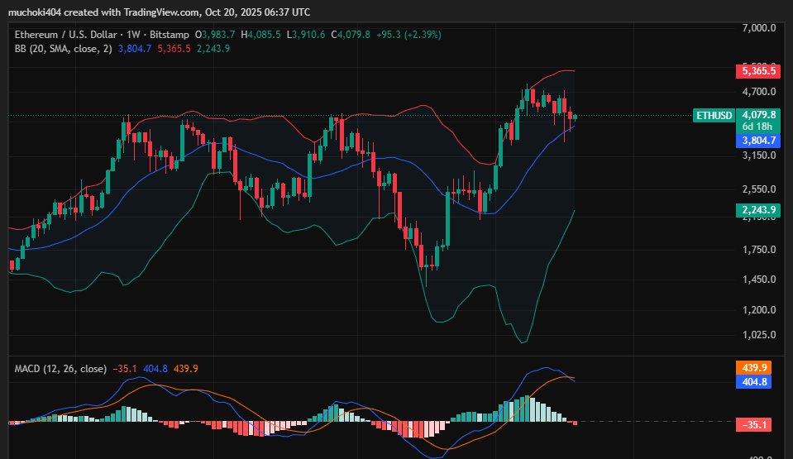Click the MACD histogram value −35.1 in legend
Viewport: 793px width, 459px height.
(124, 369)
